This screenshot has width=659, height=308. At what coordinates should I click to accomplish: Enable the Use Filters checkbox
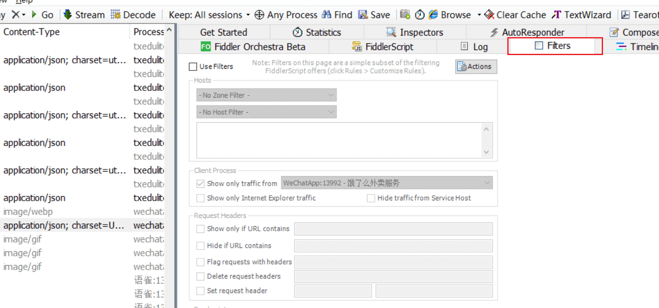click(x=193, y=66)
